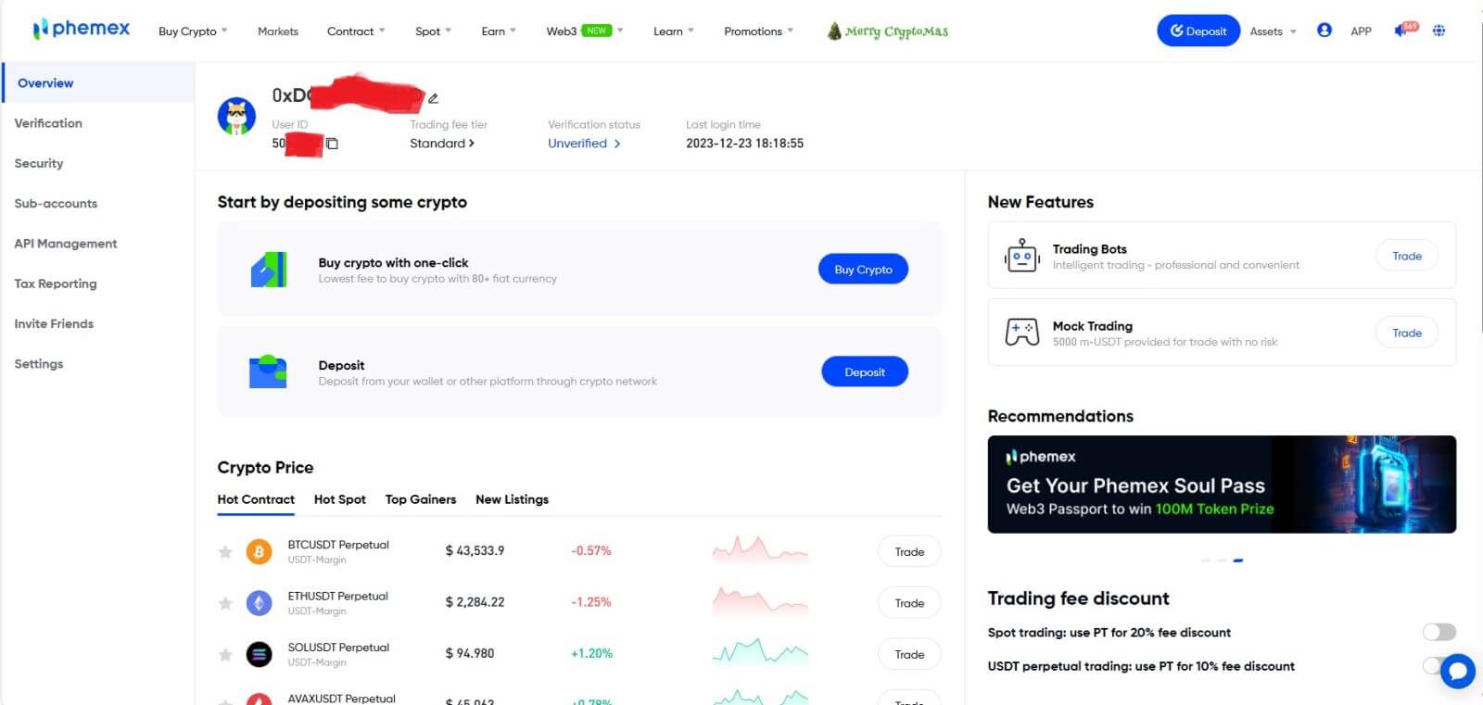Image resolution: width=1483 pixels, height=705 pixels.
Task: Star the SOLUSDT Perpetual contract
Action: [225, 655]
